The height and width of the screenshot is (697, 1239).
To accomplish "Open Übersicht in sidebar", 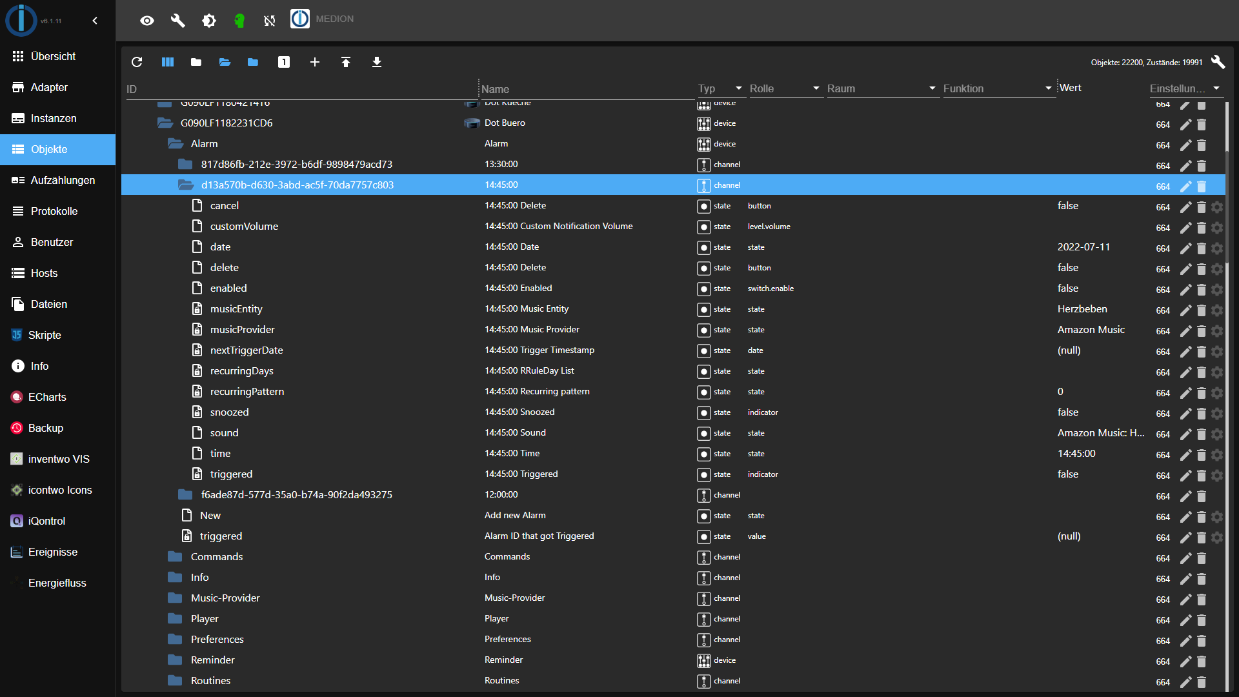I will pos(58,56).
